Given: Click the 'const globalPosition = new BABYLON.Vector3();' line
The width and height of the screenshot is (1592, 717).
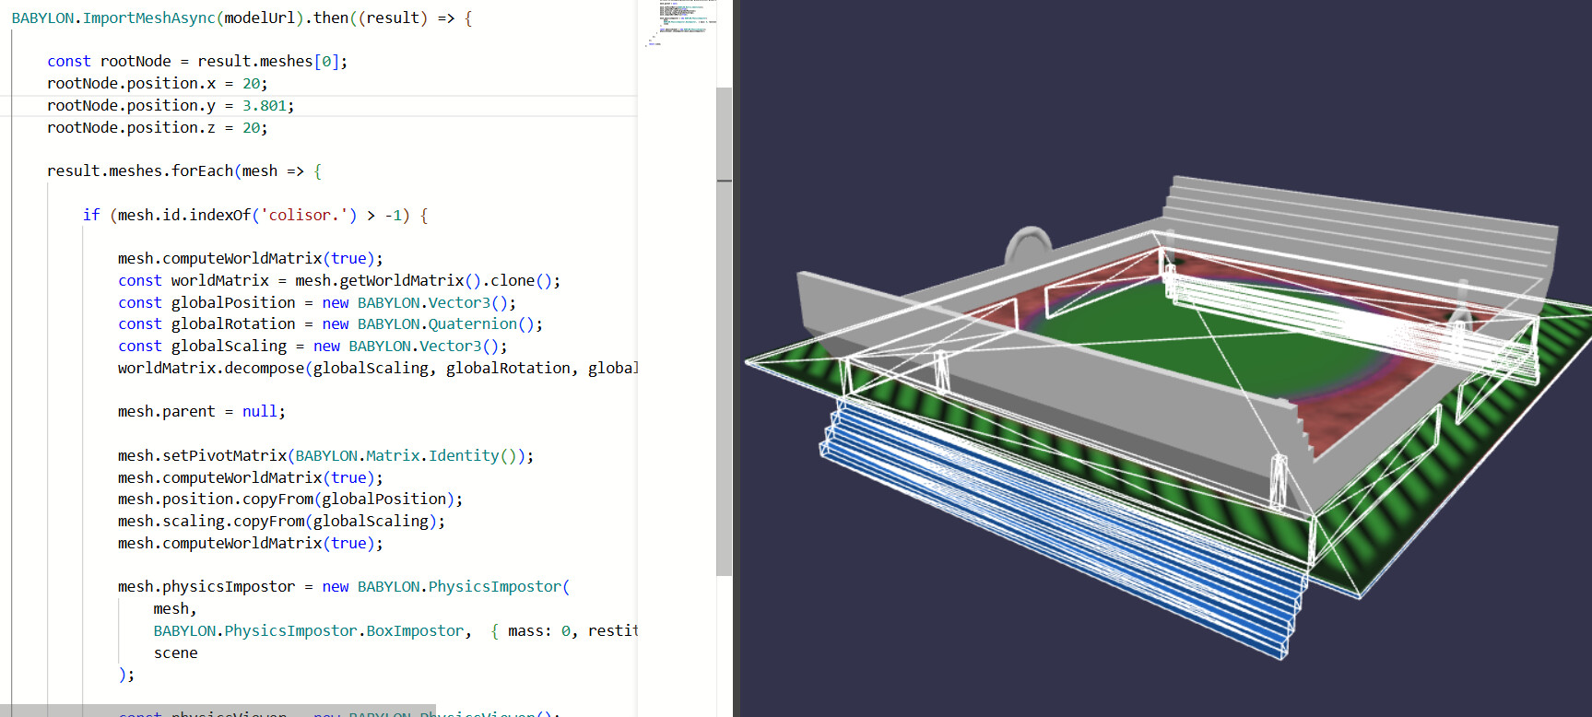Looking at the screenshot, I should 317,303.
